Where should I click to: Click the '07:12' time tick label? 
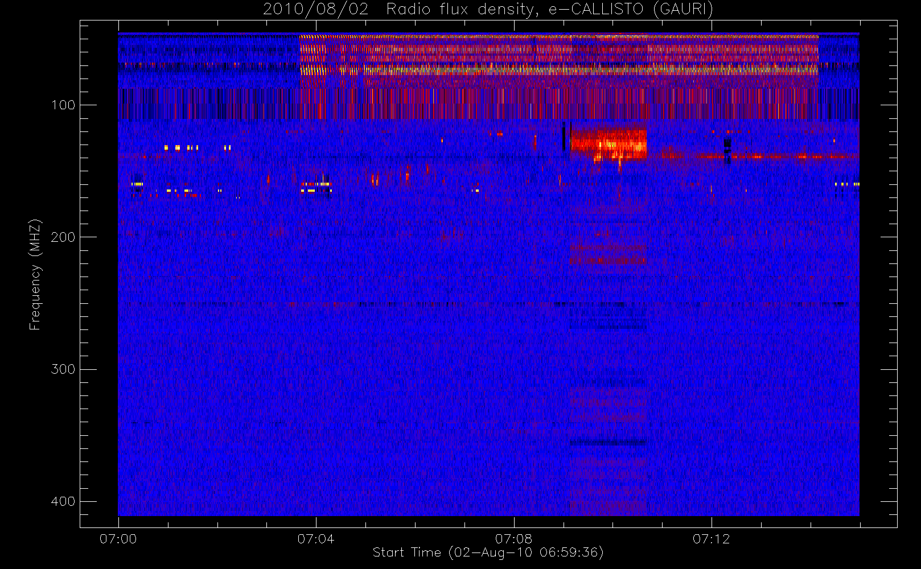point(711,539)
